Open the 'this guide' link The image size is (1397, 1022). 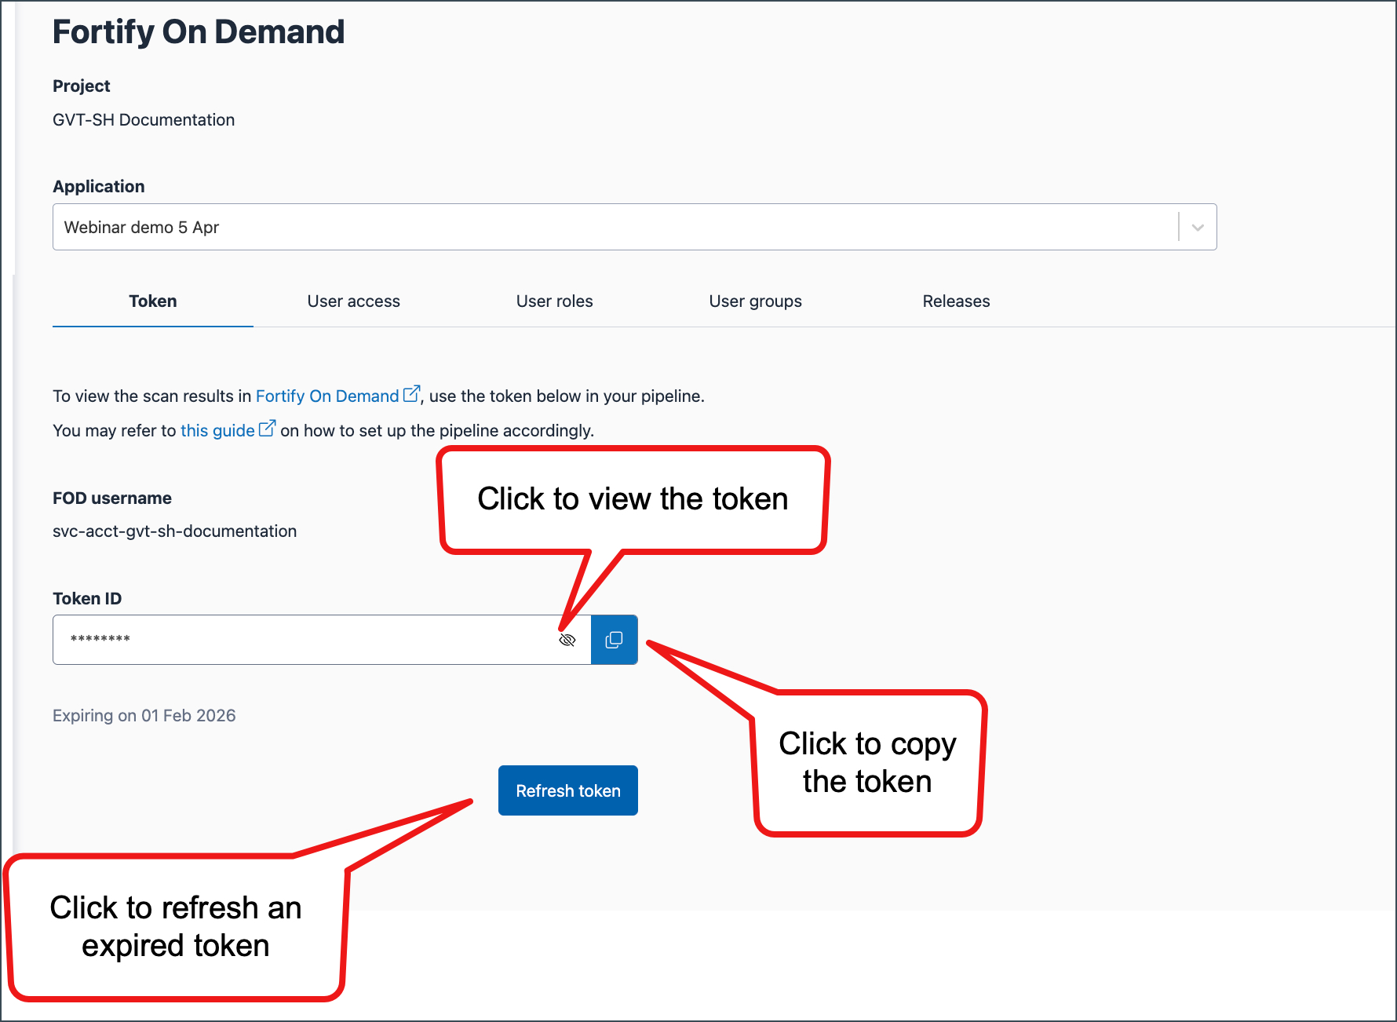(217, 431)
